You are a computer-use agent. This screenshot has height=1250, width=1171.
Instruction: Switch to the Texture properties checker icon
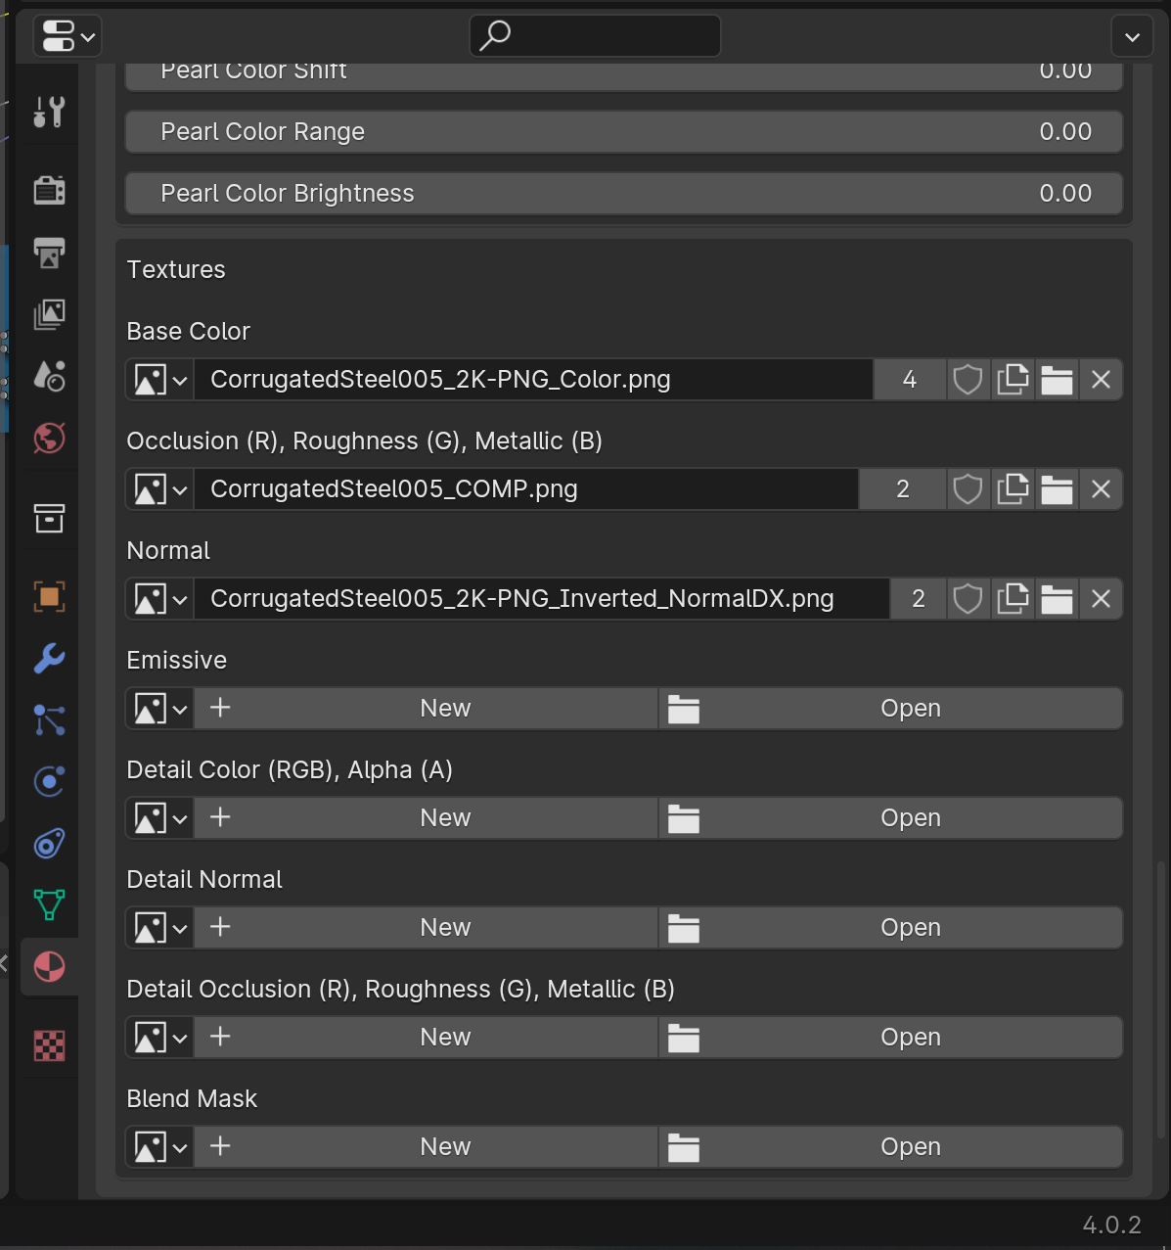click(x=49, y=1046)
